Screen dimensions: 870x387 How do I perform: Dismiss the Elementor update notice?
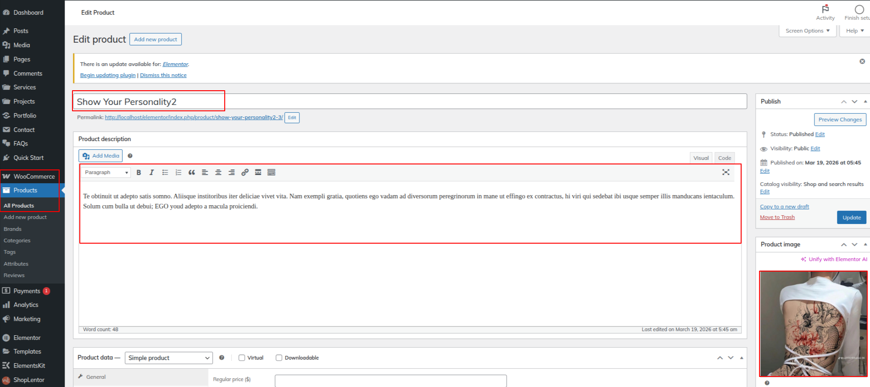click(x=163, y=75)
